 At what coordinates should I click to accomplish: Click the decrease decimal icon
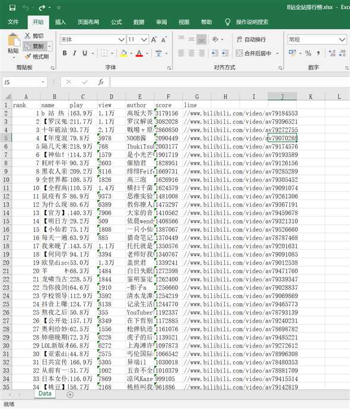tap(342, 53)
